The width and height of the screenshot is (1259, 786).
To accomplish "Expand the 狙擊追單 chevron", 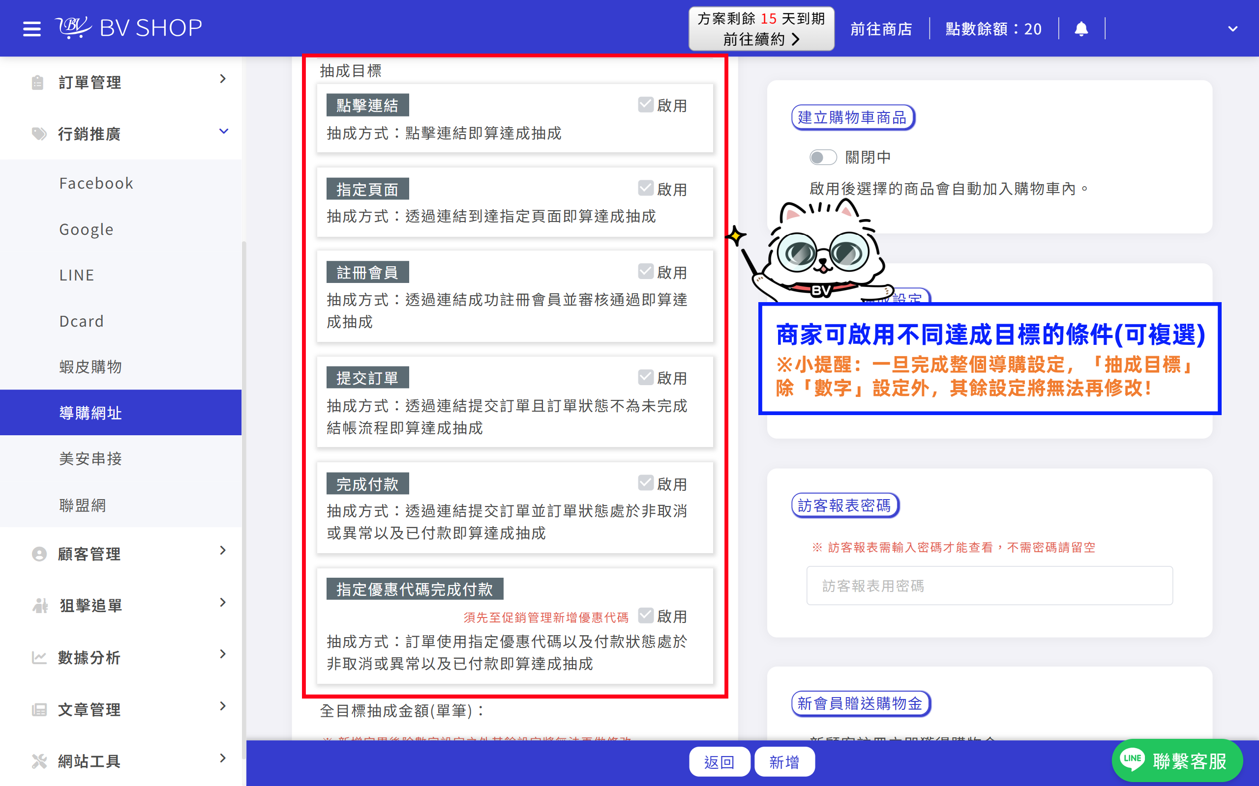I will [223, 602].
